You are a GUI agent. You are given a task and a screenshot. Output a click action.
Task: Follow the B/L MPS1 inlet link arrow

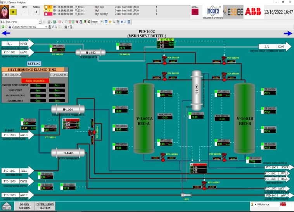(x=17, y=44)
